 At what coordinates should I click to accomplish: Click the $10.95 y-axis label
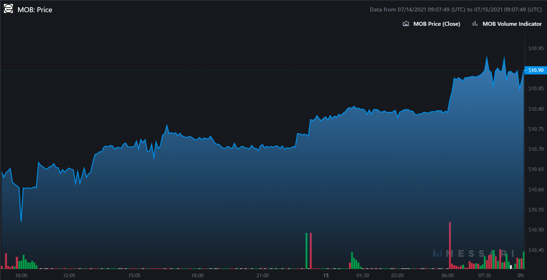click(x=536, y=48)
